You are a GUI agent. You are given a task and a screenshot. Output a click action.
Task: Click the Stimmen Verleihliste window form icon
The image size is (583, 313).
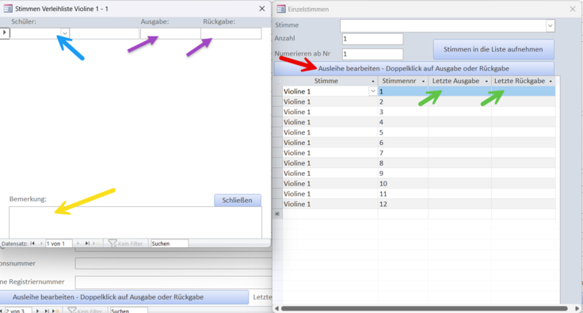coord(8,9)
